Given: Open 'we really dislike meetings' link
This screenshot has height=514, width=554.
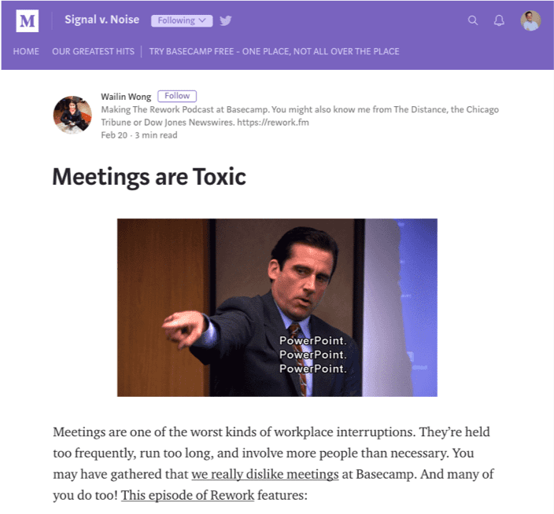Looking at the screenshot, I should [x=265, y=474].
